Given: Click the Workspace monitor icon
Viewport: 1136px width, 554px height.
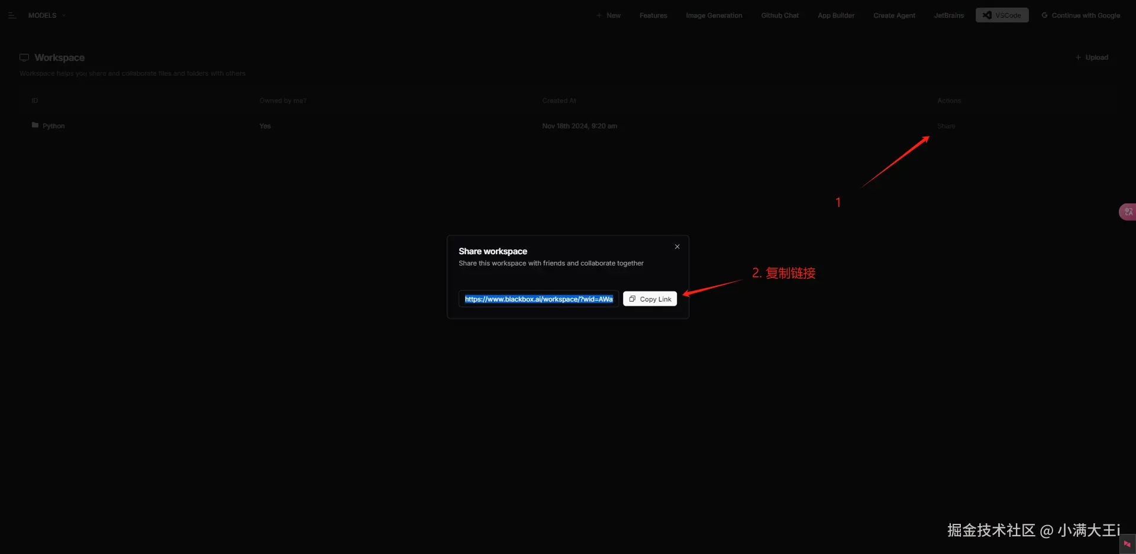Looking at the screenshot, I should (x=24, y=57).
